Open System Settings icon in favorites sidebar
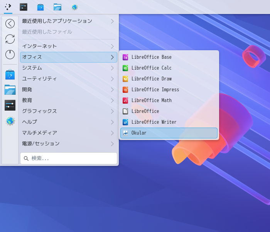This screenshot has height=232, width=270. click(10, 105)
